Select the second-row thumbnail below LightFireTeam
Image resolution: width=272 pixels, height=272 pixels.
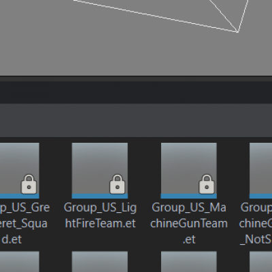pos(100,262)
